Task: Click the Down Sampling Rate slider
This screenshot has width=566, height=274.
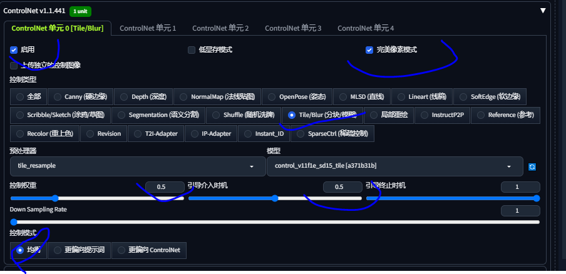Action: tap(274, 221)
